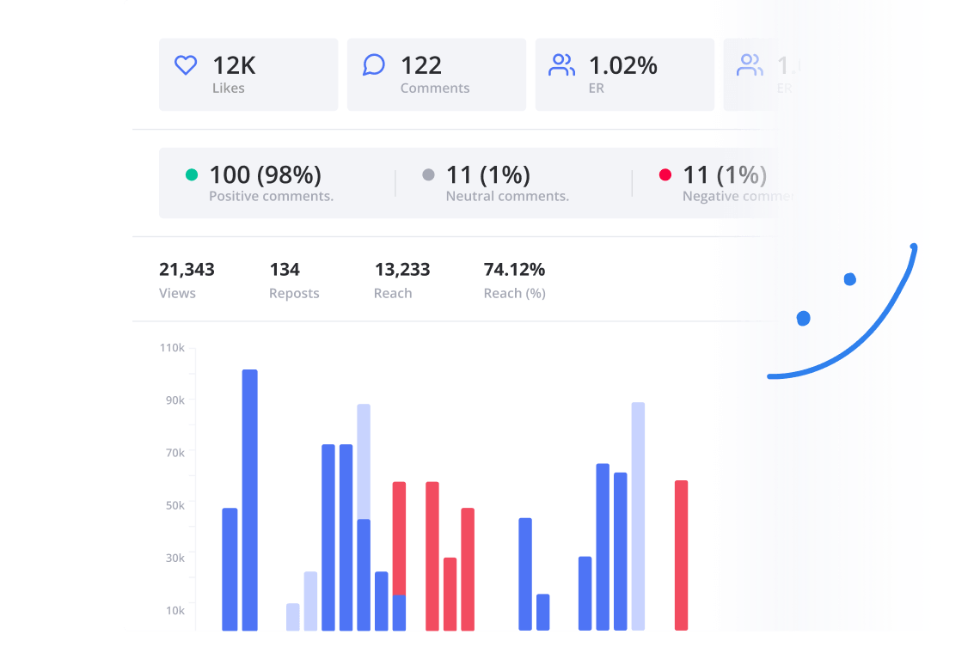
Task: Click the small blue dot above the curve graphic
Action: [849, 278]
